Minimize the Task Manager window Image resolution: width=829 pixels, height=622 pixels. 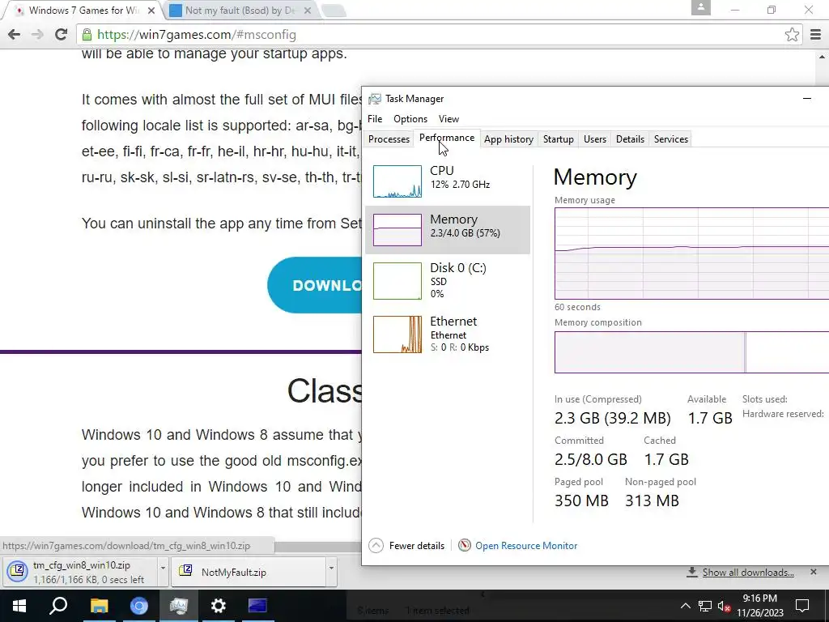coord(807,98)
